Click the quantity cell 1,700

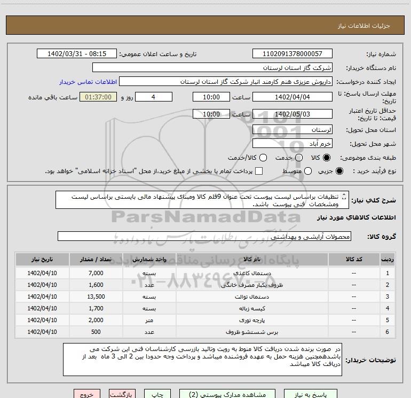point(96,309)
